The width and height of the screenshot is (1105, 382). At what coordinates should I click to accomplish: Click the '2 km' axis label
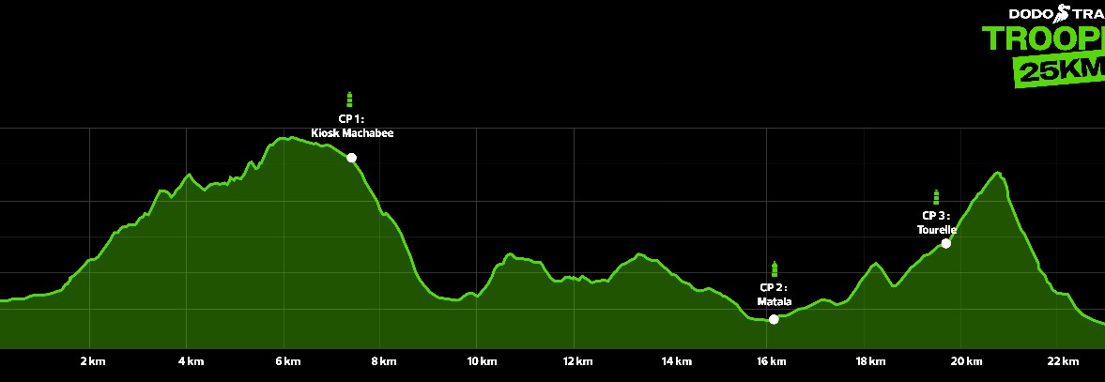pos(93,361)
